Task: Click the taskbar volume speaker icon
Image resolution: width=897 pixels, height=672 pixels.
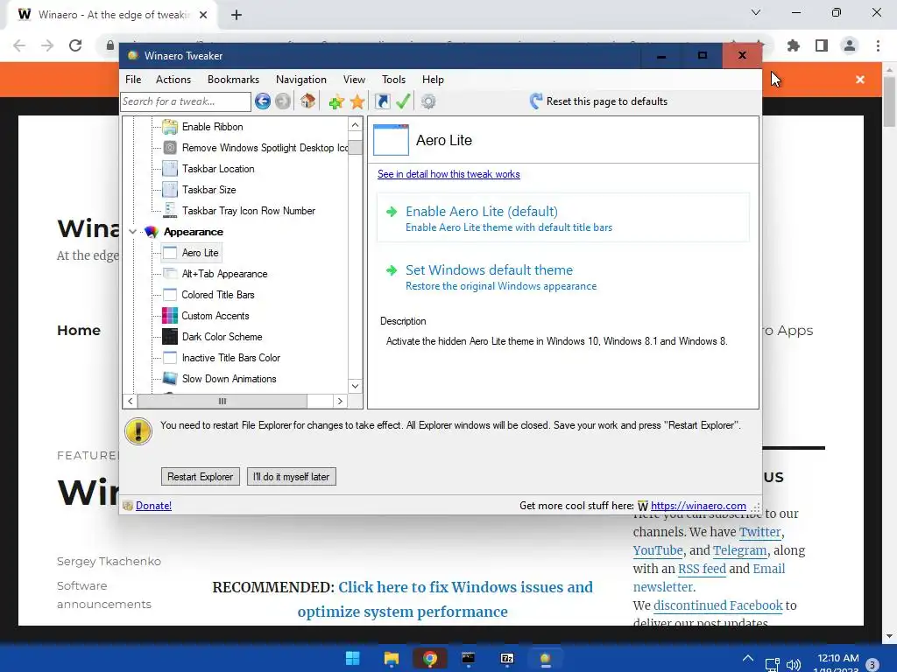Action: [793, 664]
